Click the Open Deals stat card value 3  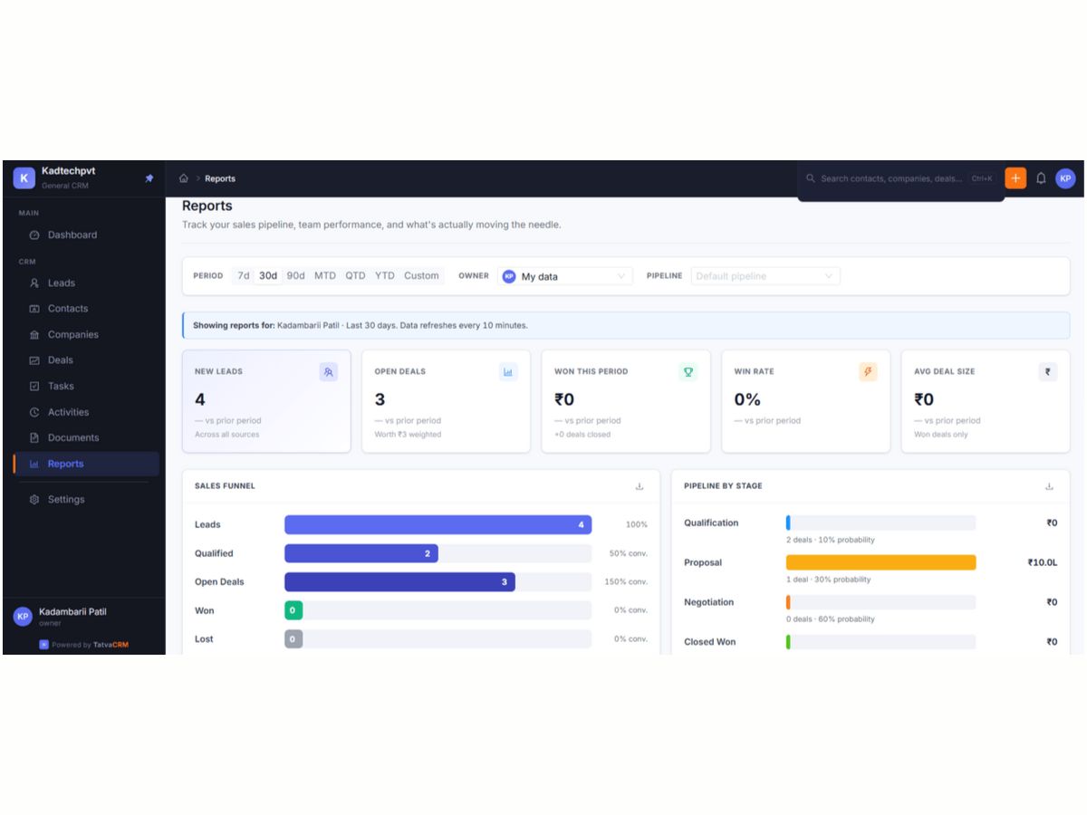point(380,399)
